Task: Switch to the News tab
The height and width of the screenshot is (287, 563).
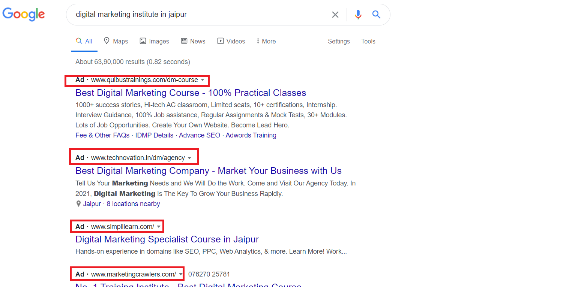Action: pyautogui.click(x=198, y=41)
